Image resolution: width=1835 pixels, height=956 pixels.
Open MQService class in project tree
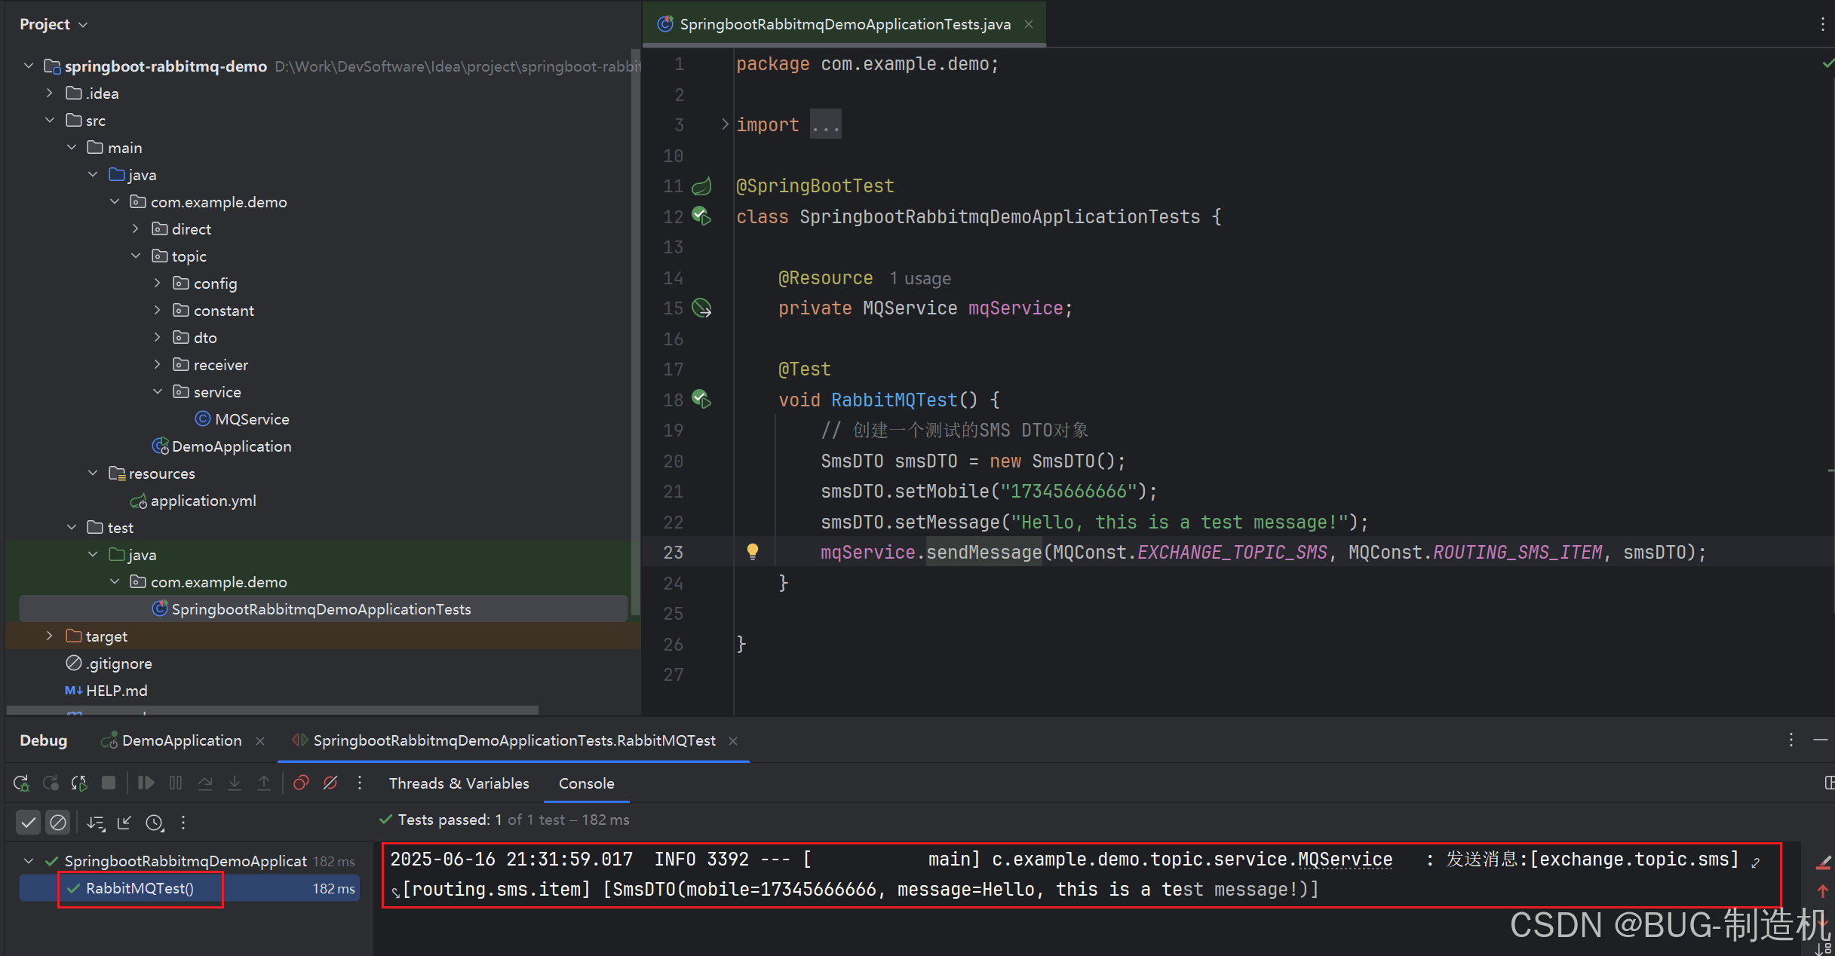(242, 419)
